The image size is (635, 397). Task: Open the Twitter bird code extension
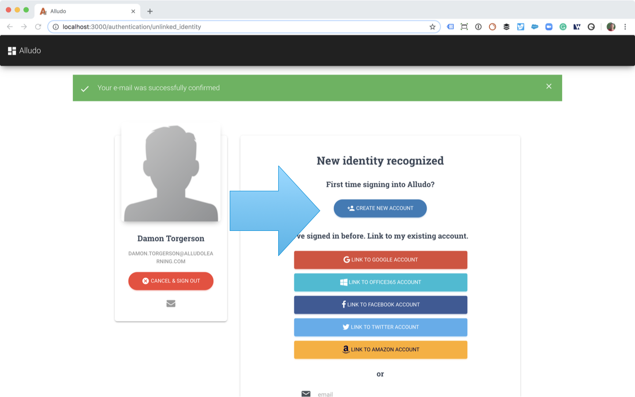[x=521, y=27]
